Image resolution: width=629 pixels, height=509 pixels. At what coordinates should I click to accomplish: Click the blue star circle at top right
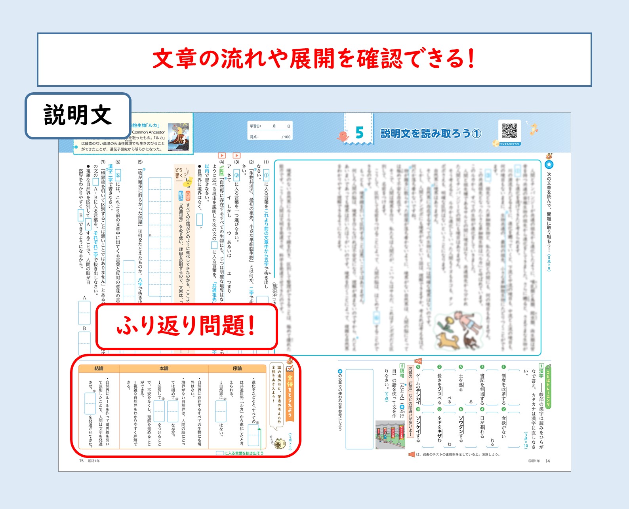pyautogui.click(x=549, y=164)
